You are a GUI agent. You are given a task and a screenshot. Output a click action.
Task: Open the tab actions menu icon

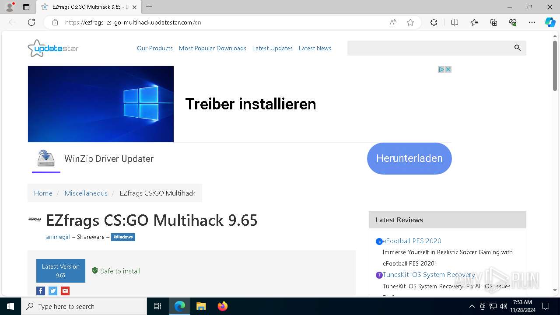coord(26,7)
